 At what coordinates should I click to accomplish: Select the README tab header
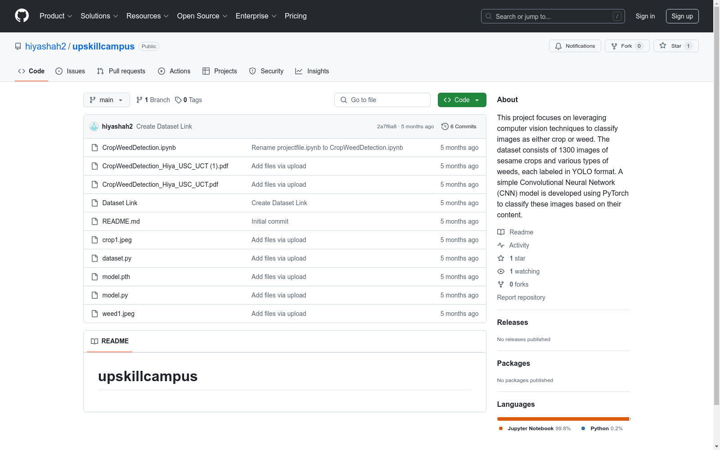pos(110,341)
